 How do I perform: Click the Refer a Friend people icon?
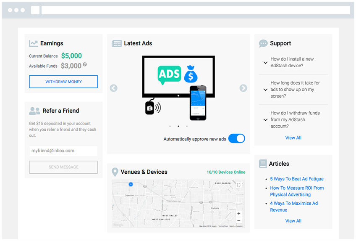(x=34, y=111)
